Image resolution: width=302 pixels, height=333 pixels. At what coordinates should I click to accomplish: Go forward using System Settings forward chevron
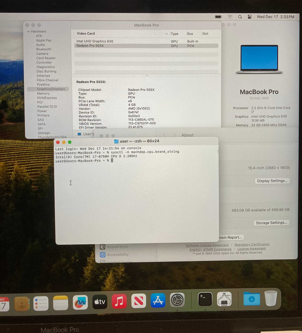174,135
